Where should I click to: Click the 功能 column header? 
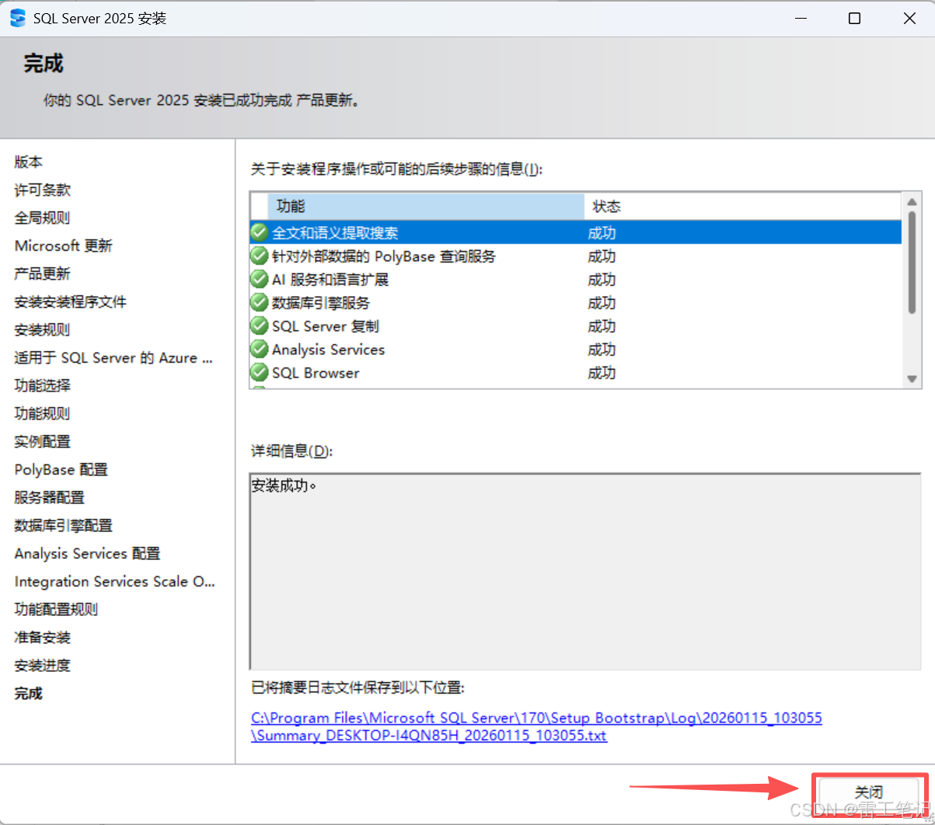[x=426, y=206]
